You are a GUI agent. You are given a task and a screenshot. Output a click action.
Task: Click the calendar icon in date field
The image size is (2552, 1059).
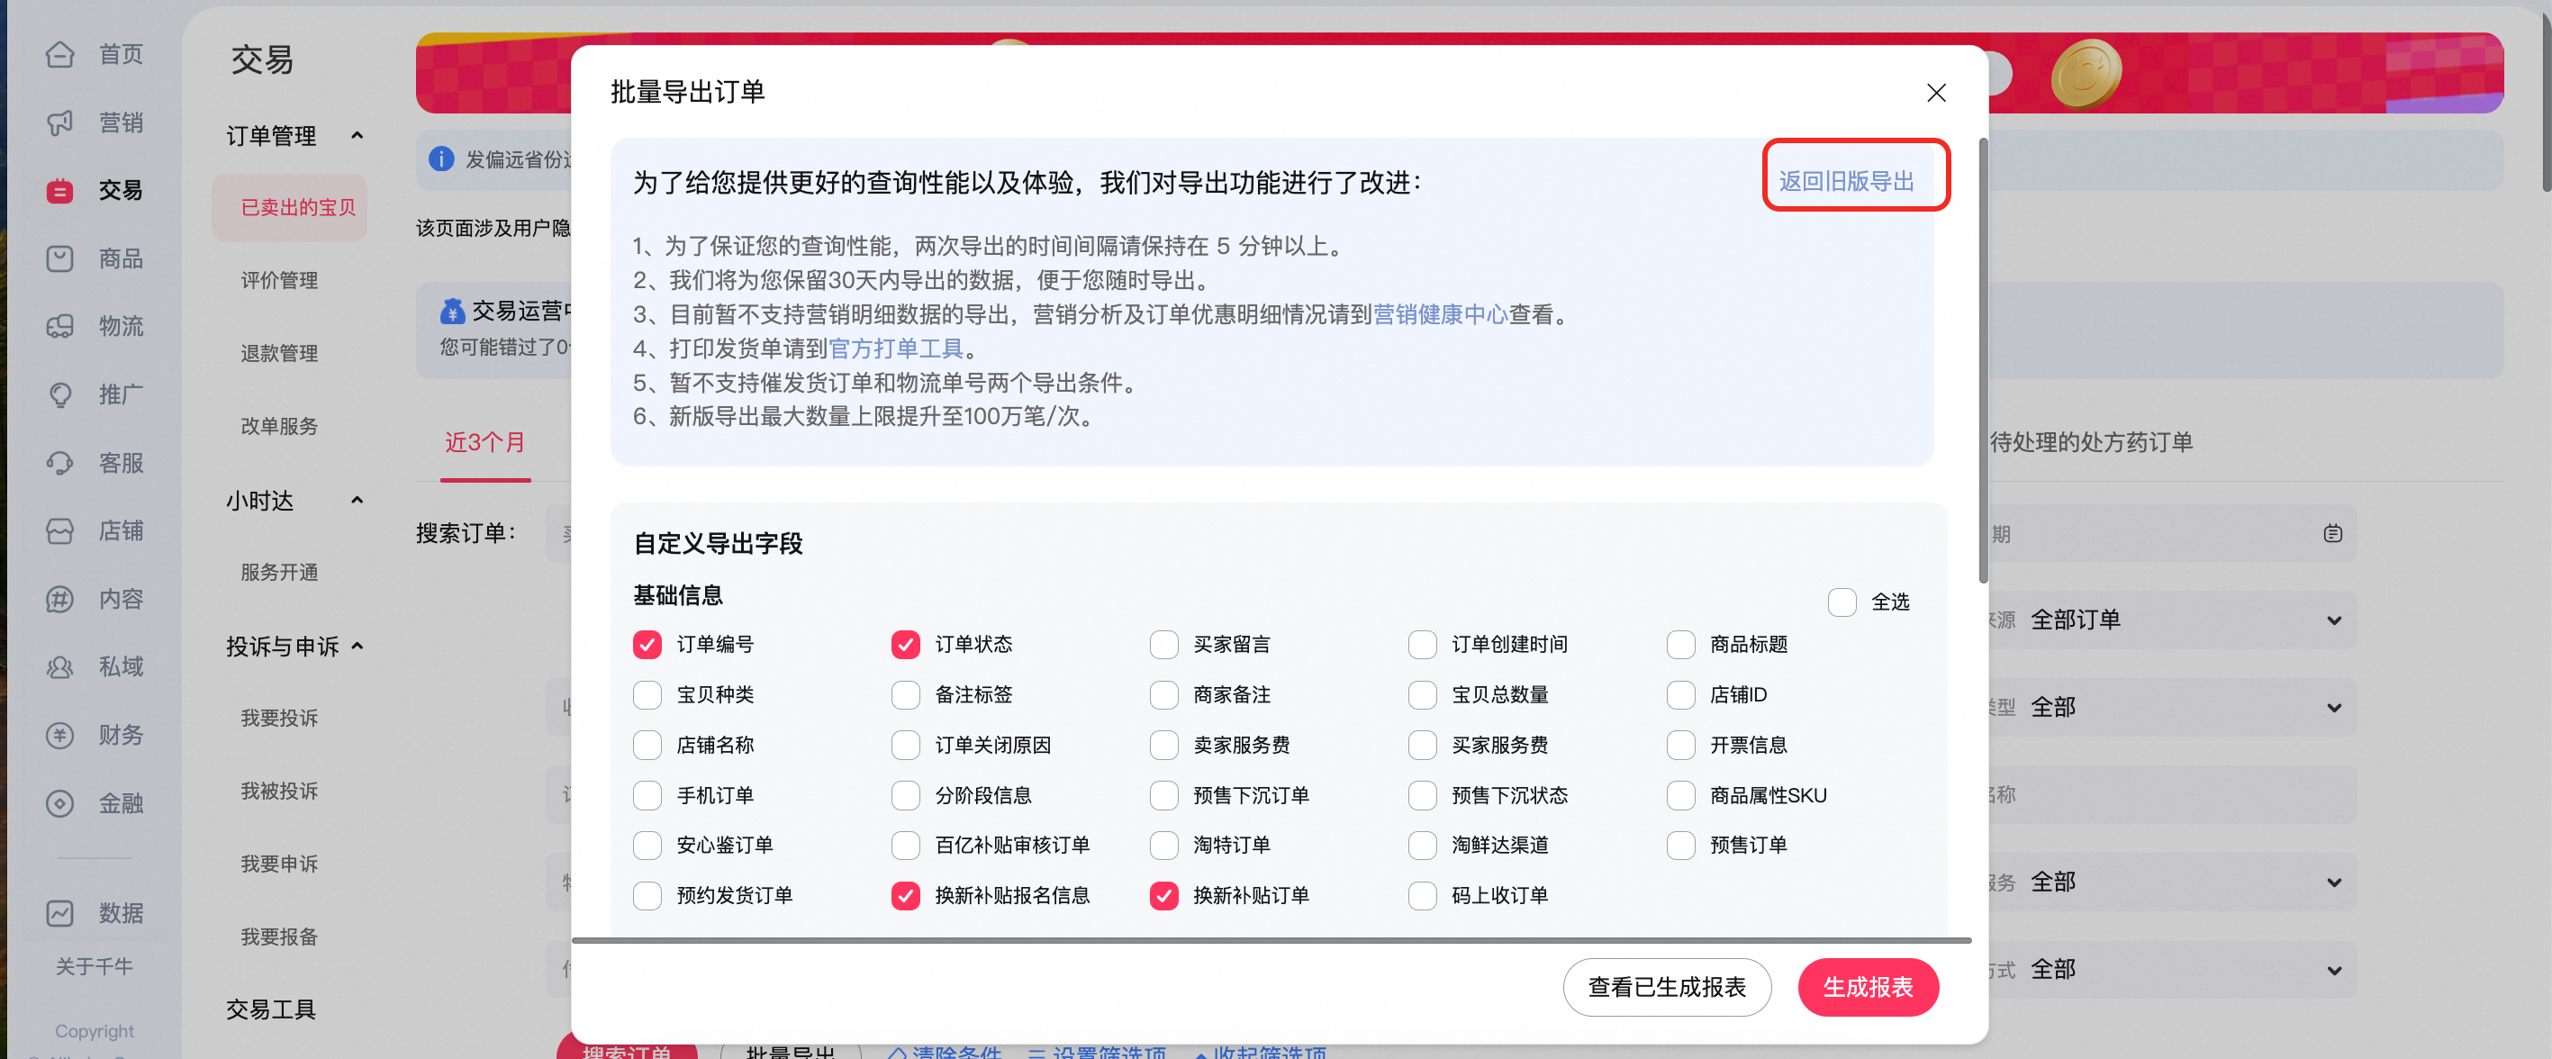point(2332,534)
